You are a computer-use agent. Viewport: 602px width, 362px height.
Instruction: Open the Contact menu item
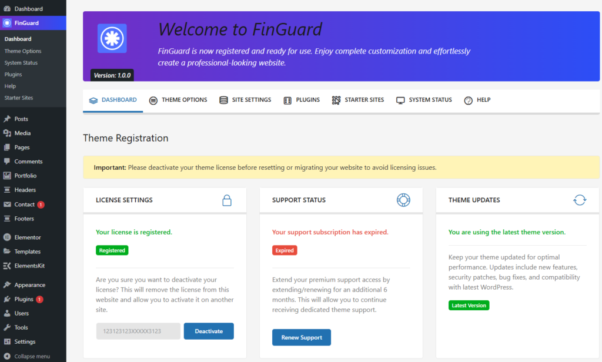tap(25, 205)
